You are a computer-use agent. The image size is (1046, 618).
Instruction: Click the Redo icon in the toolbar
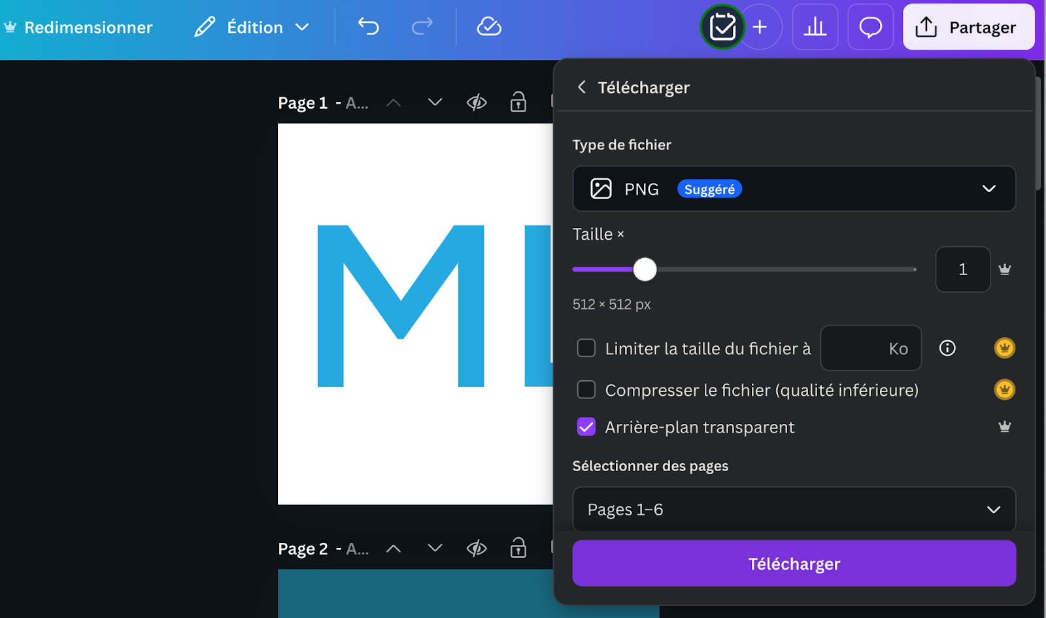click(x=422, y=27)
